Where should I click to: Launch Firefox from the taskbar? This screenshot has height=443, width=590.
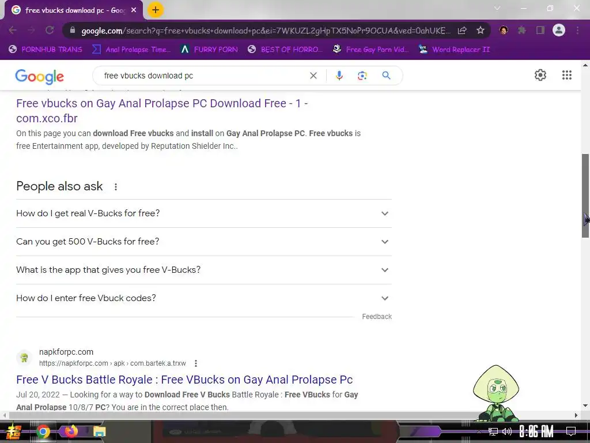[x=71, y=431]
